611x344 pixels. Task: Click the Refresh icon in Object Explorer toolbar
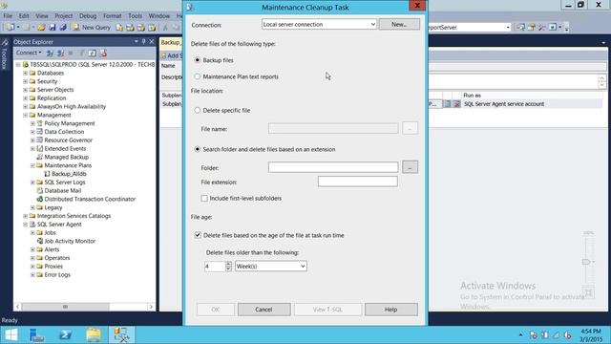92,54
